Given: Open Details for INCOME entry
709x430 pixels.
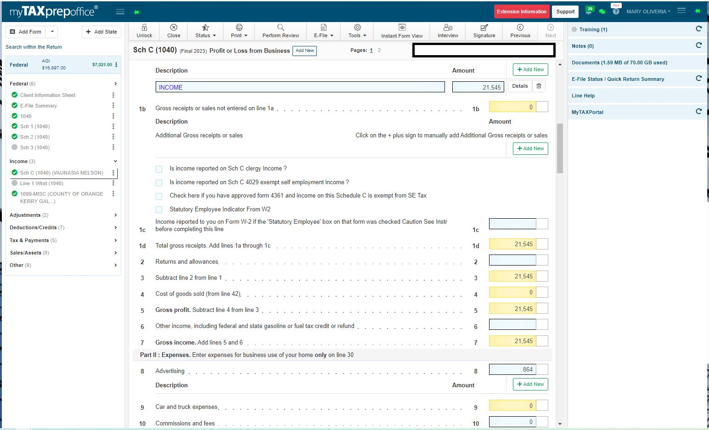Looking at the screenshot, I should 520,86.
